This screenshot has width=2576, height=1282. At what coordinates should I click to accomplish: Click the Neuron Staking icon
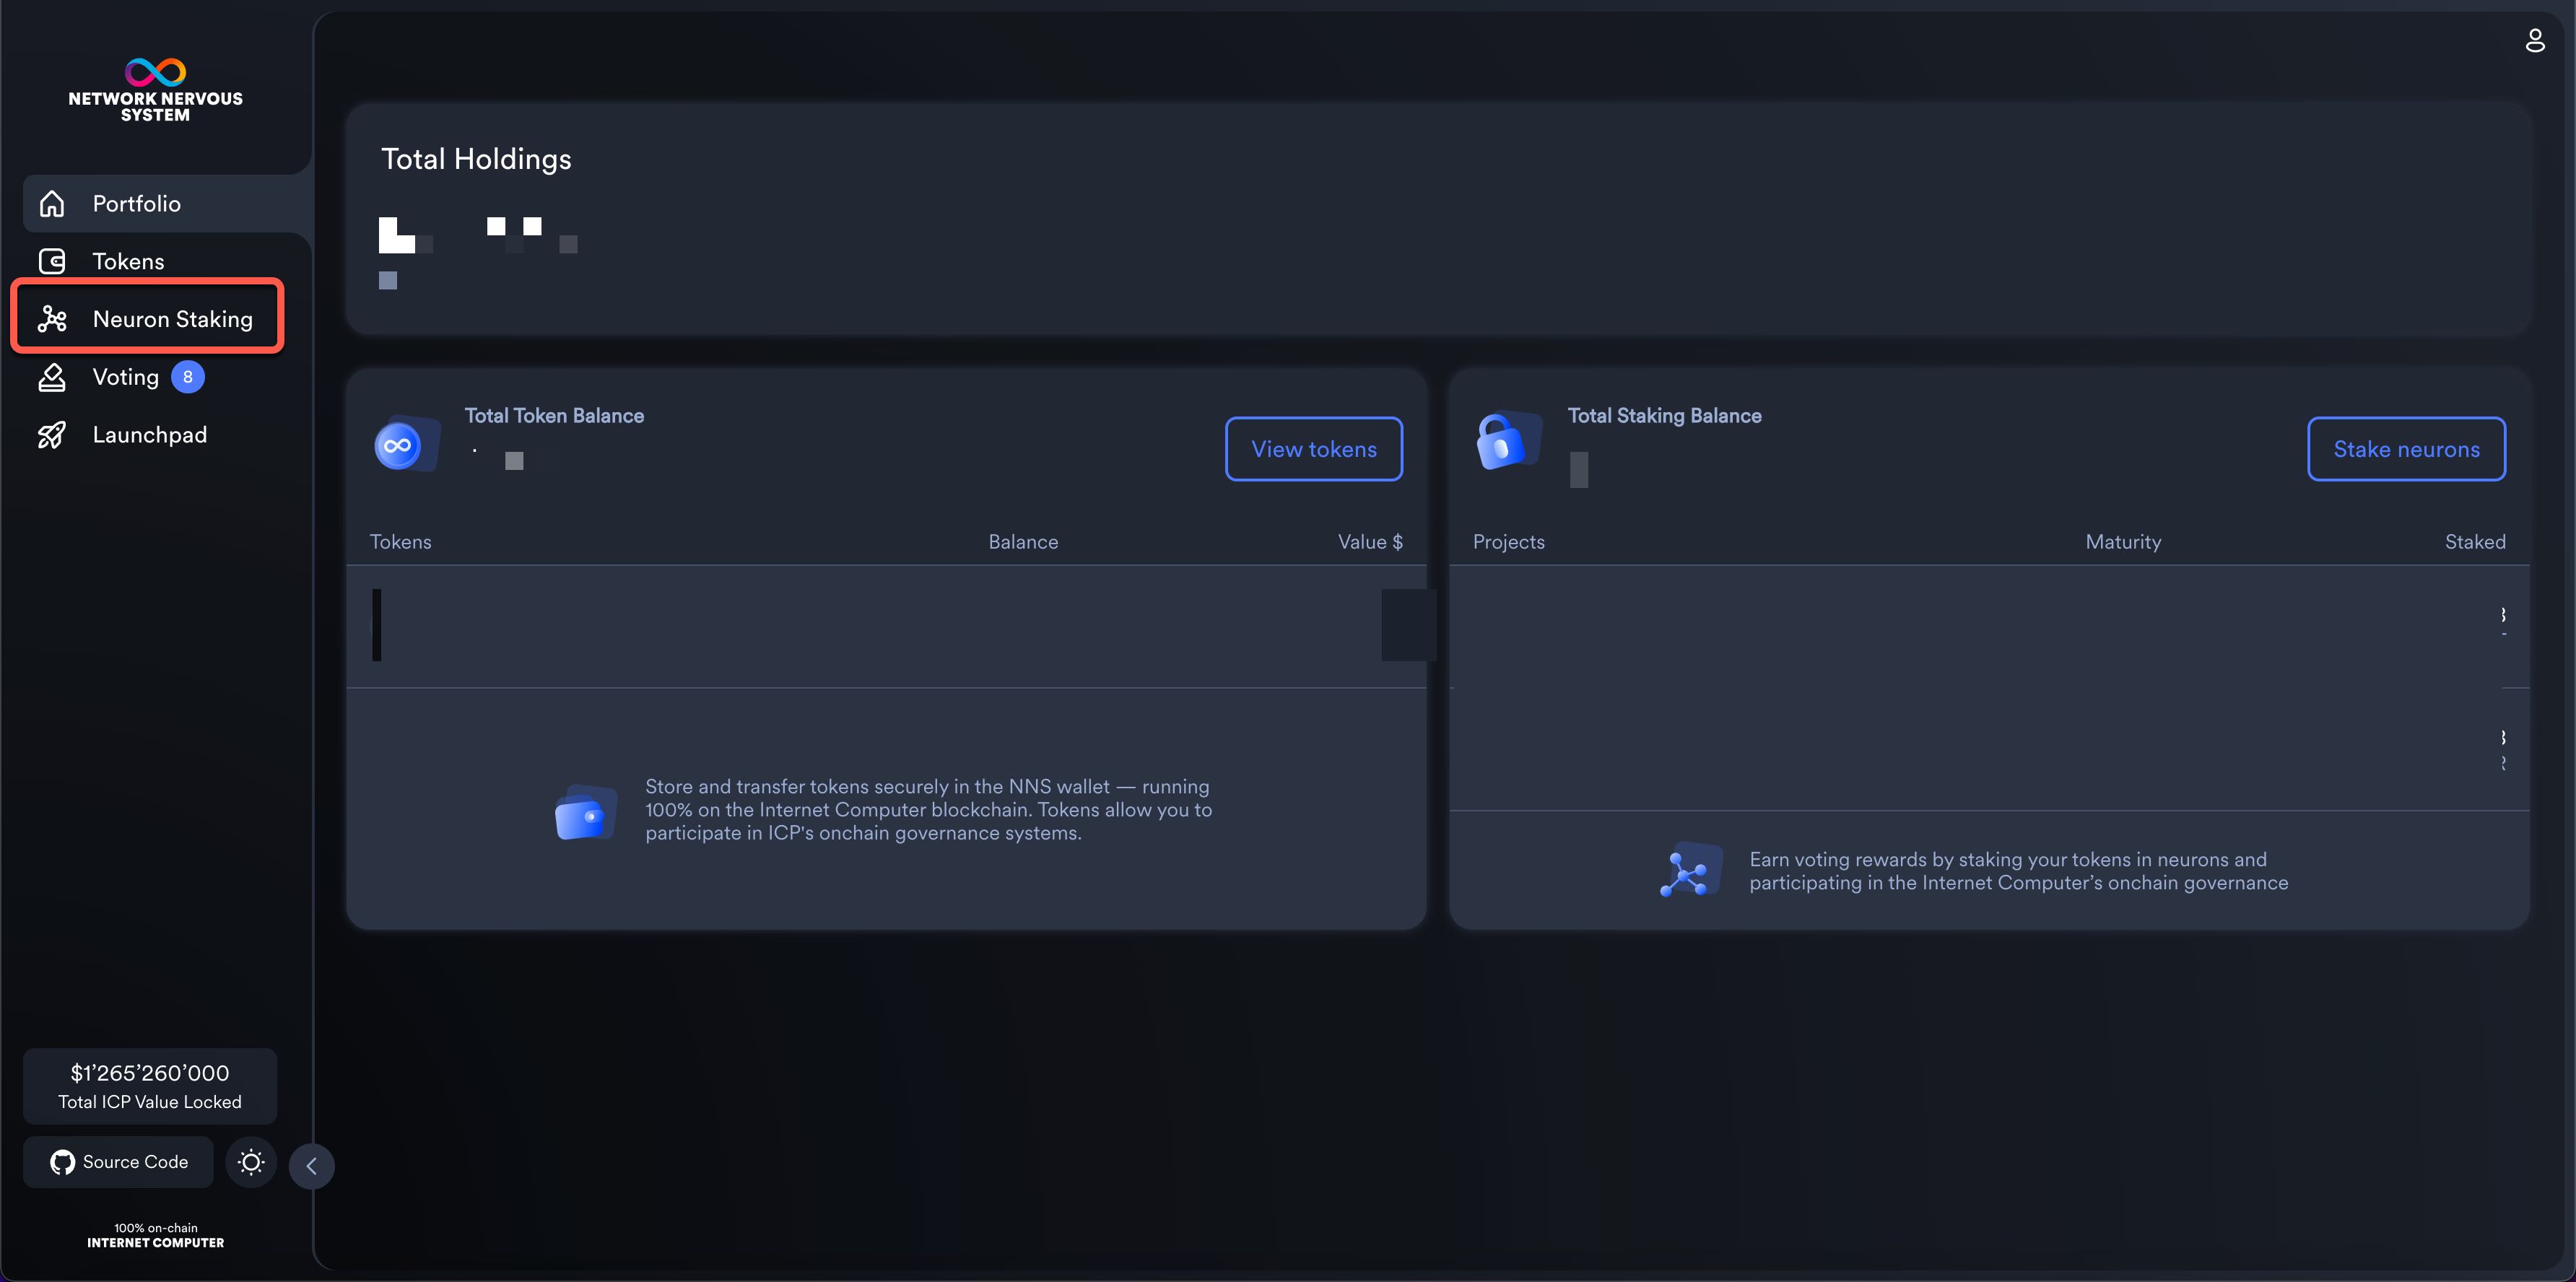[x=52, y=319]
